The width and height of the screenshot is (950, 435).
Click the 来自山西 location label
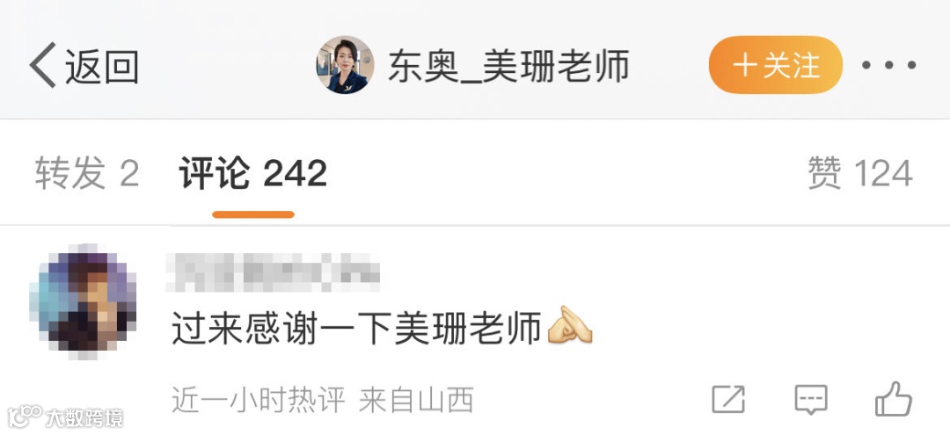pyautogui.click(x=416, y=400)
